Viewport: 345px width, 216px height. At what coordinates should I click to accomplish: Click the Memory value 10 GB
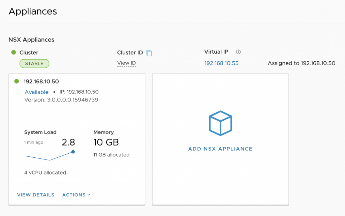[x=106, y=142]
